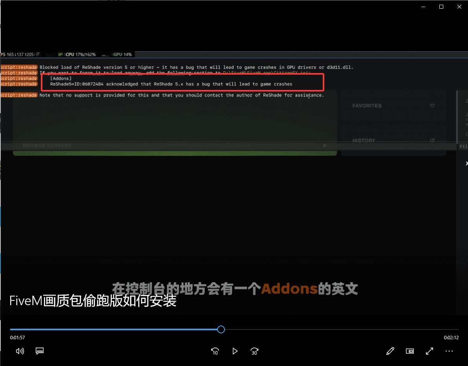468x366 pixels.
Task: Click the CPU 17% readout in the video
Action: point(80,54)
